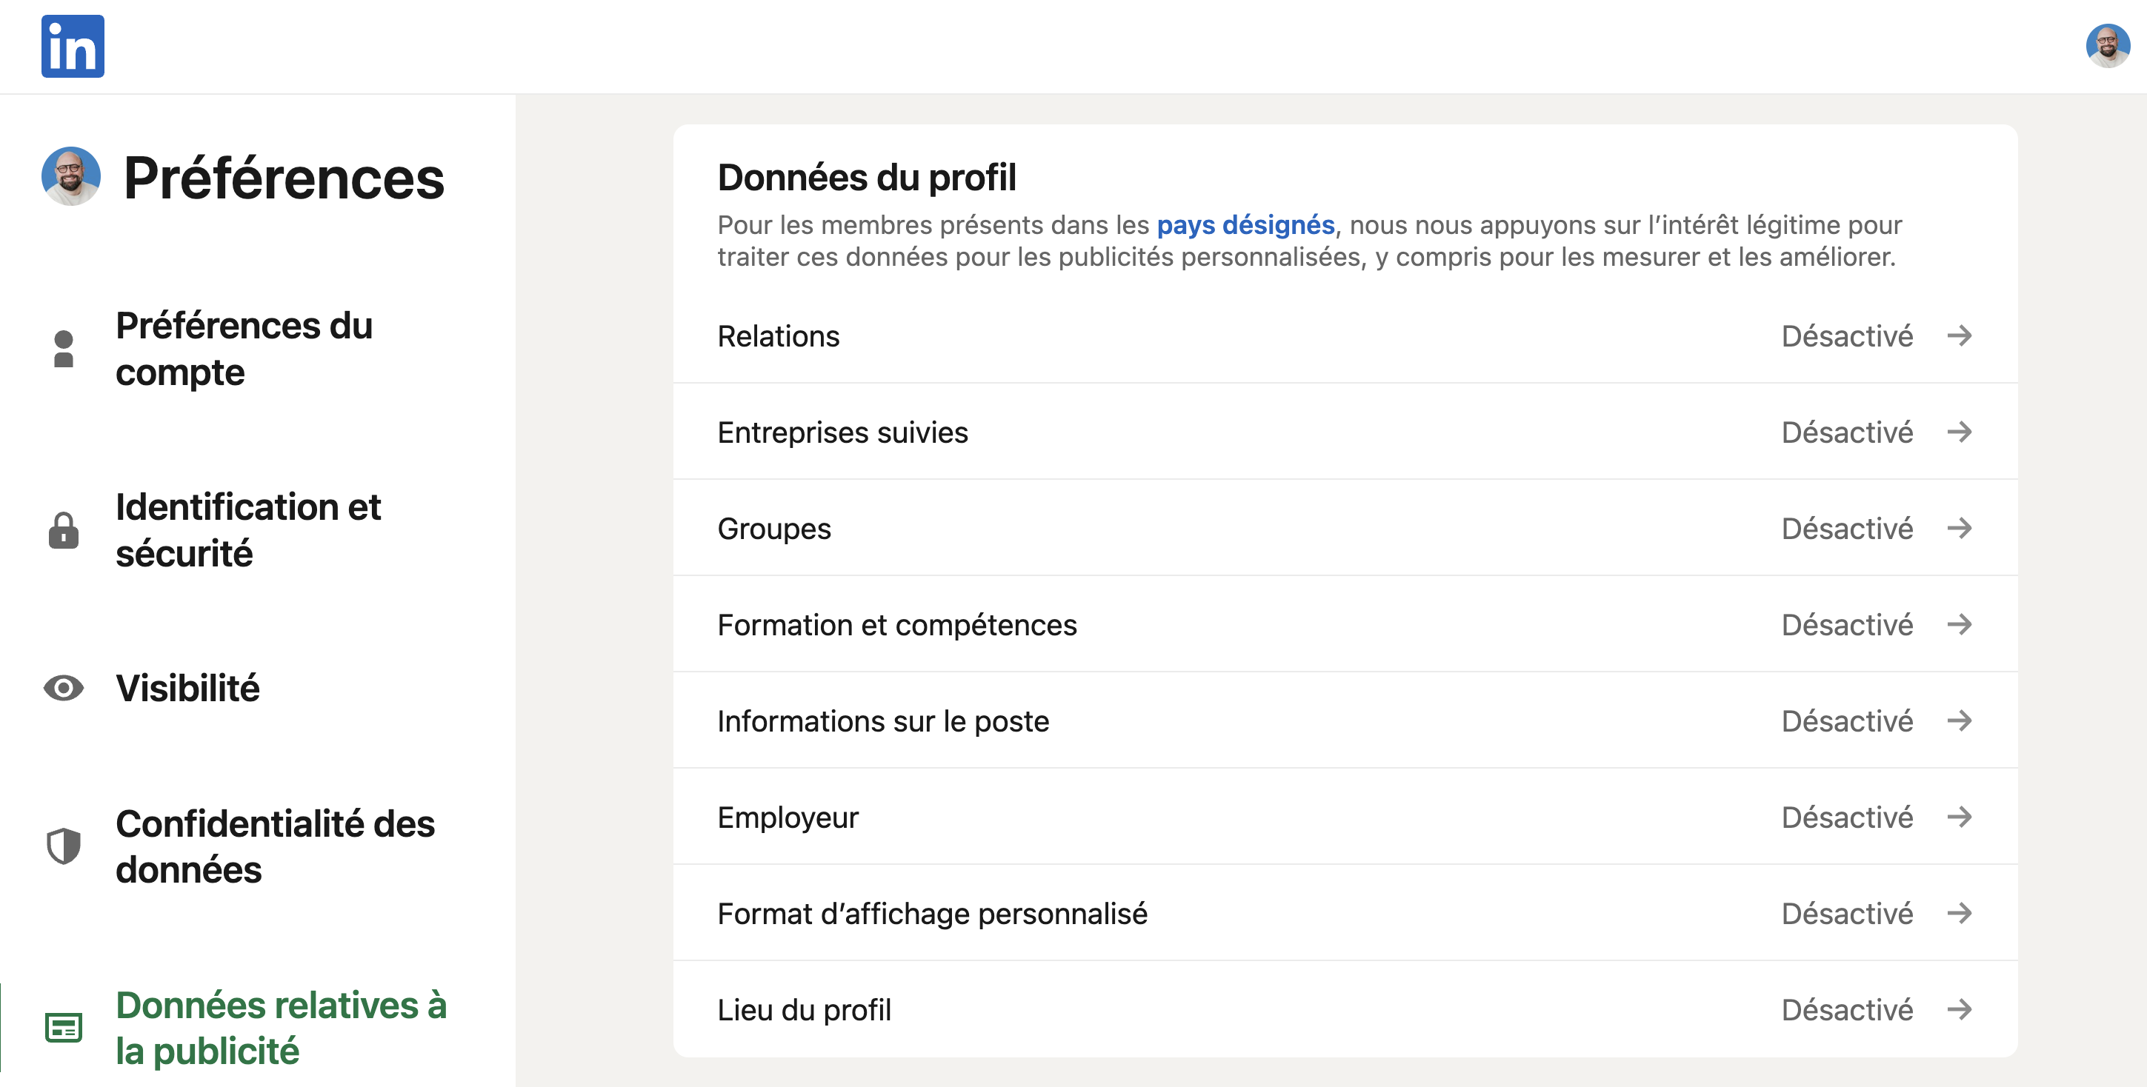Follow the pays désignés link
The height and width of the screenshot is (1087, 2147).
pyautogui.click(x=1245, y=225)
